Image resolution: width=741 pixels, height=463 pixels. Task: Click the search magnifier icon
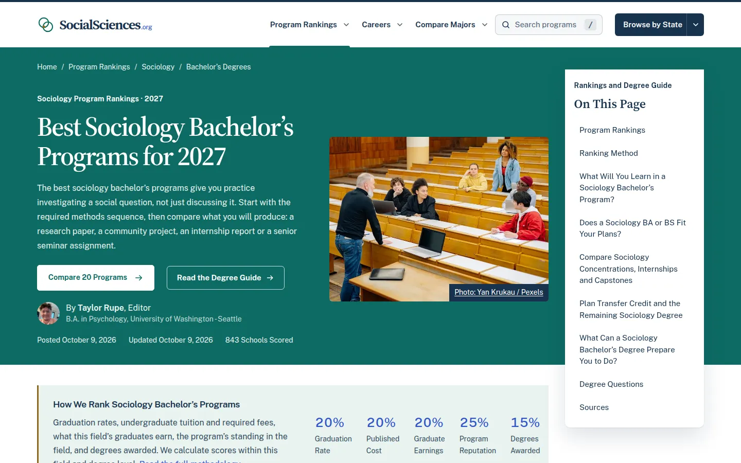pos(506,25)
